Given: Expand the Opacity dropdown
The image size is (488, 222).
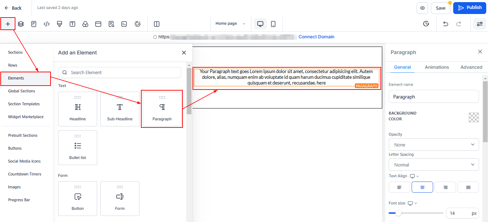Looking at the screenshot, I should 433,145.
